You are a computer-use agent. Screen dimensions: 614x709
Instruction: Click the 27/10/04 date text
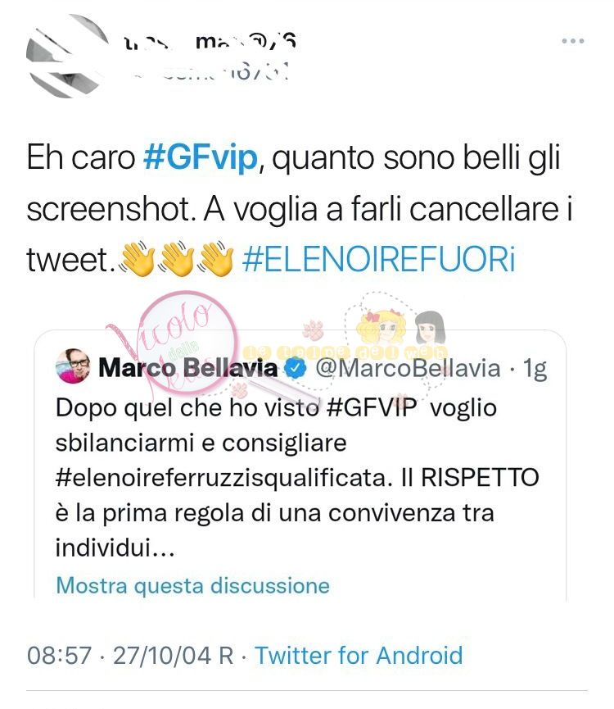(x=161, y=655)
